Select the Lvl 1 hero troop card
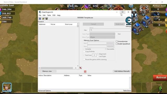The height and width of the screenshot is (94, 167). 7,87
